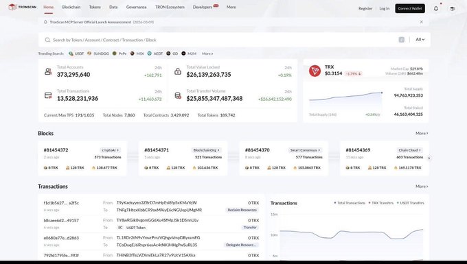The height and width of the screenshot is (264, 467).
Task: Open More in the Transactions section
Action: coord(422,187)
